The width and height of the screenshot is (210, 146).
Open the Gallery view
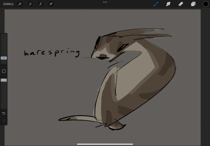(8, 4)
